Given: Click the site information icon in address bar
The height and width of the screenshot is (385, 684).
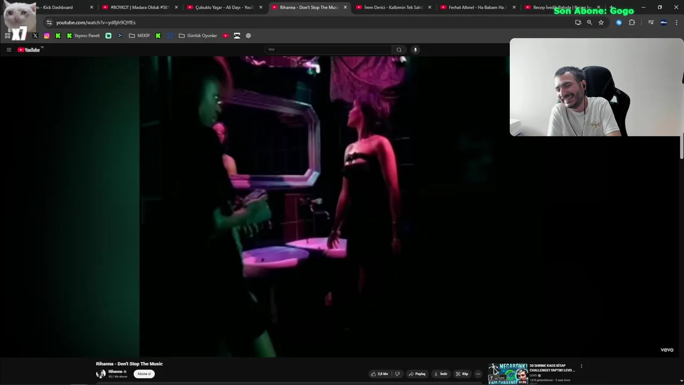Looking at the screenshot, I should point(49,22).
